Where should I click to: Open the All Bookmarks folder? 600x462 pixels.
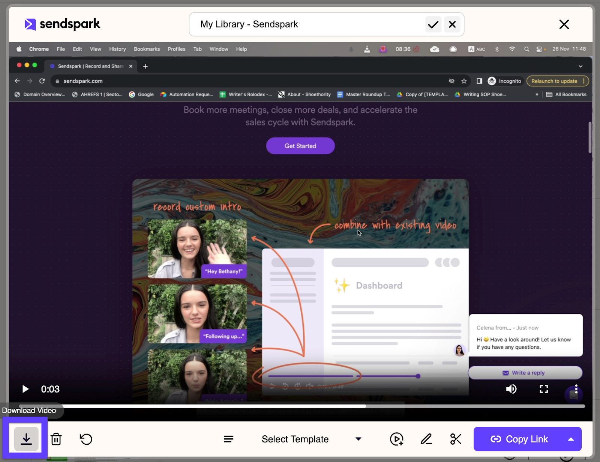click(566, 95)
